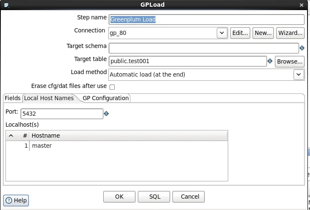Click into the Step name field
The width and height of the screenshot is (310, 210).
(206, 19)
